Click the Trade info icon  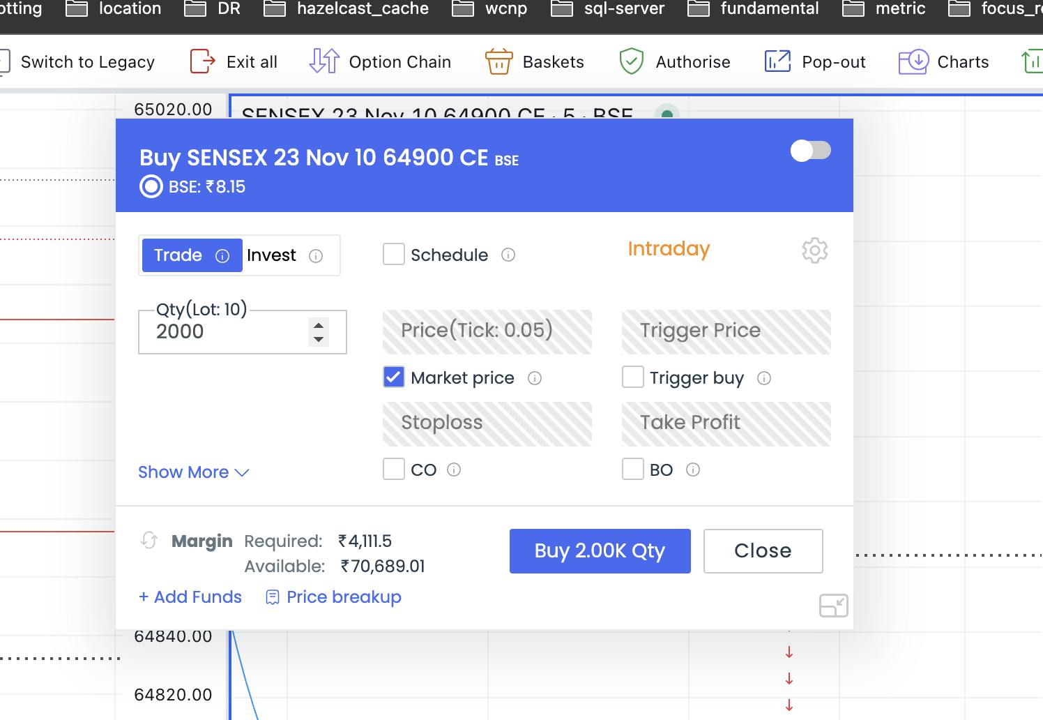(x=222, y=256)
